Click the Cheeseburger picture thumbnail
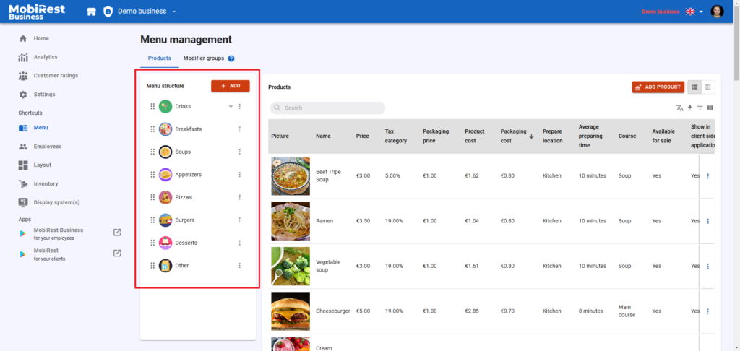Image resolution: width=740 pixels, height=351 pixels. [x=291, y=311]
